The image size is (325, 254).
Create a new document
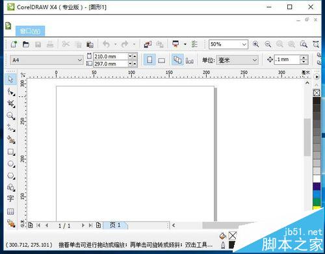tap(14, 44)
